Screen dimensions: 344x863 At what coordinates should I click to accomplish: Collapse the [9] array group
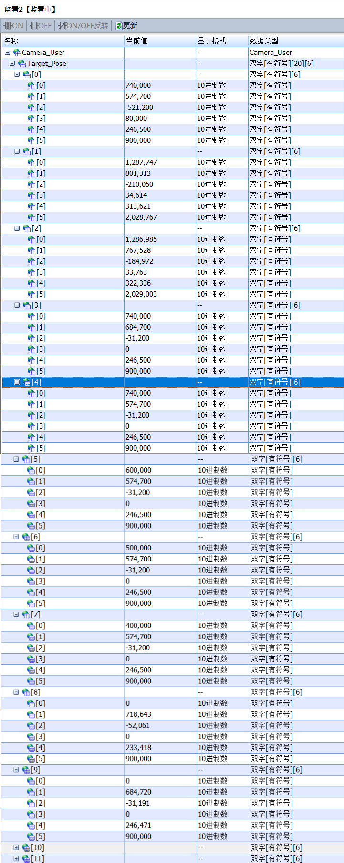coord(16,769)
